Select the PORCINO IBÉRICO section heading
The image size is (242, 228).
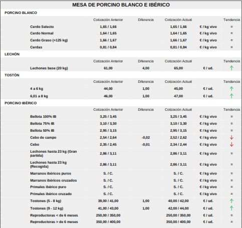[21, 103]
